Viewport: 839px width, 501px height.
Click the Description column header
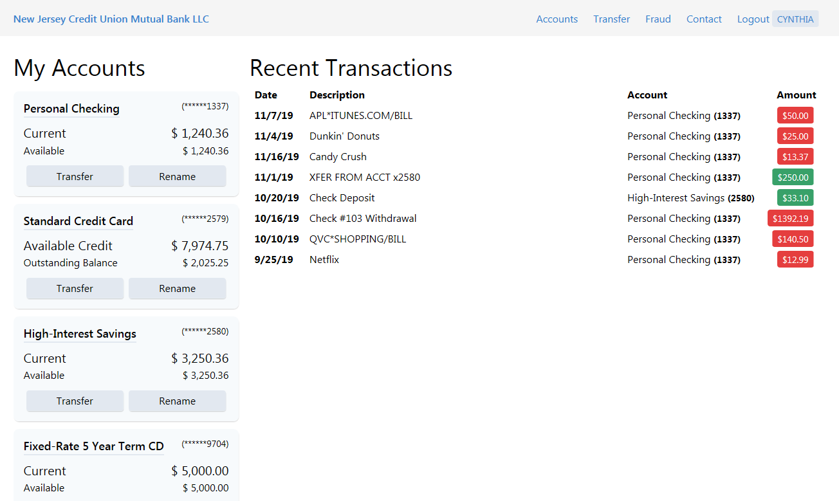click(337, 95)
